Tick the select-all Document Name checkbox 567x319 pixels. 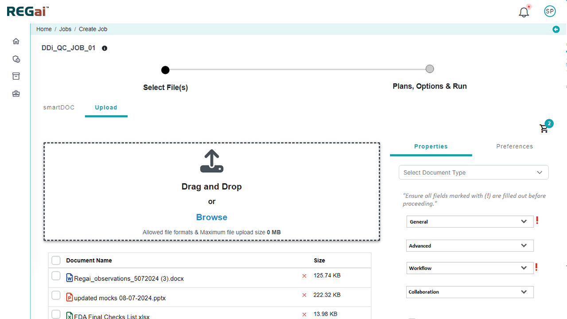click(56, 260)
